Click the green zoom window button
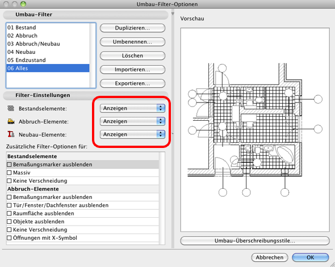 [23, 4]
